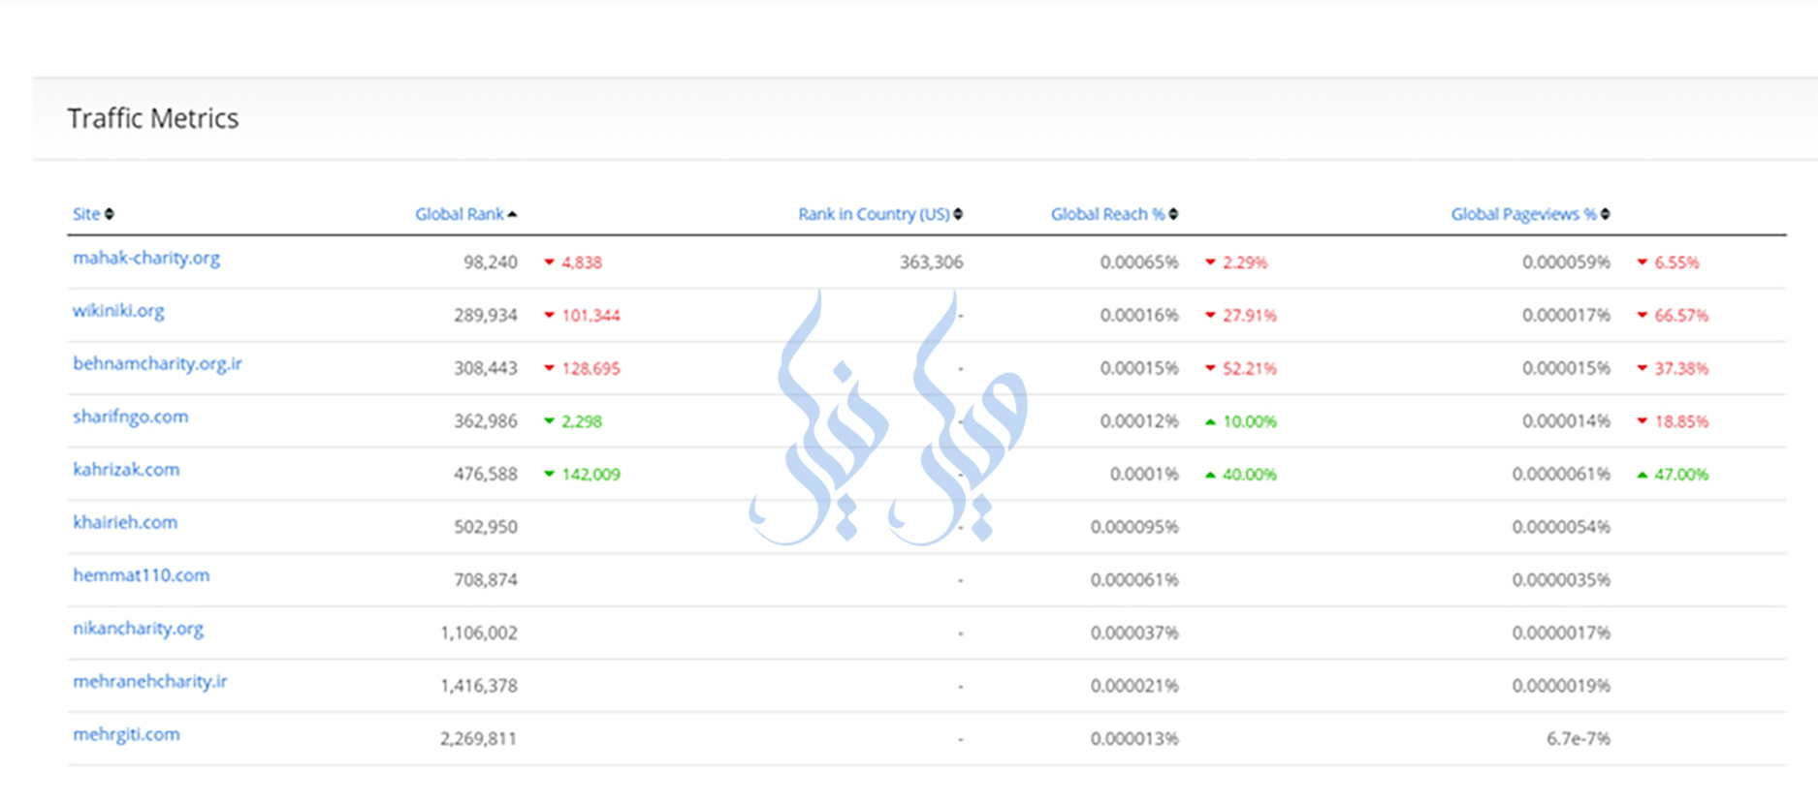The height and width of the screenshot is (803, 1818).
Task: Click the sort icon next to Site
Action: click(x=110, y=214)
